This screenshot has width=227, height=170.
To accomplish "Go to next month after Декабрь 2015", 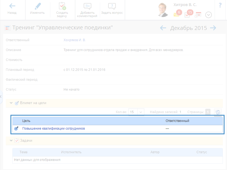I will 213,28.
